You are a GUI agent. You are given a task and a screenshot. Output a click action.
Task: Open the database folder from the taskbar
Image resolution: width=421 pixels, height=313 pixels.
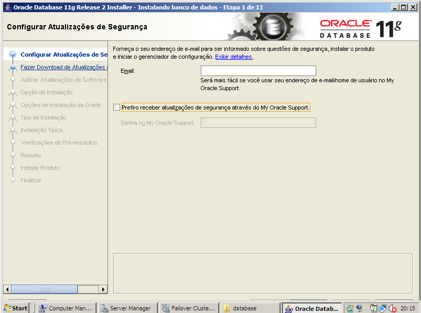tap(250, 308)
